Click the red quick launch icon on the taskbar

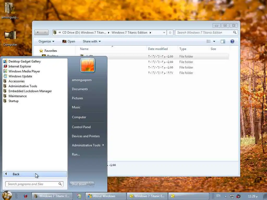26,196
